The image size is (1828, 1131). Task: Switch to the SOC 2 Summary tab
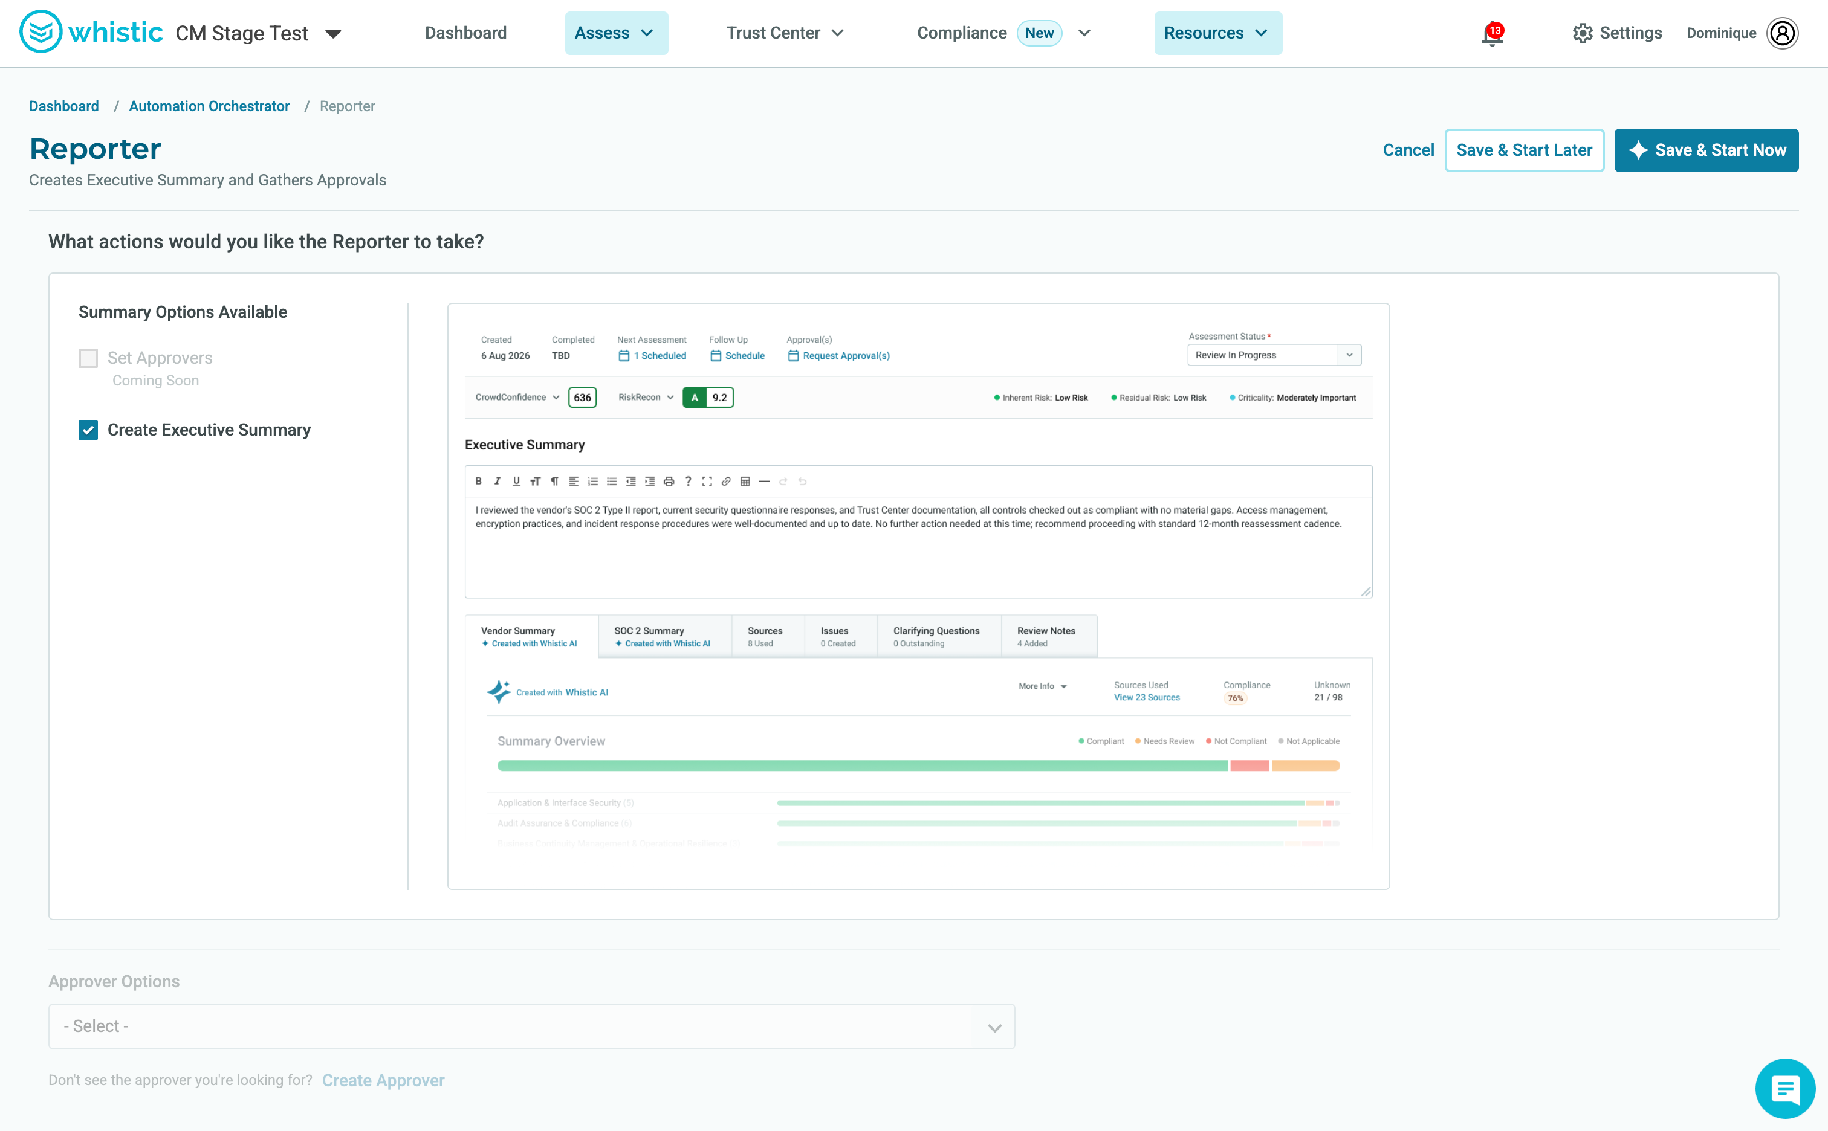664,637
